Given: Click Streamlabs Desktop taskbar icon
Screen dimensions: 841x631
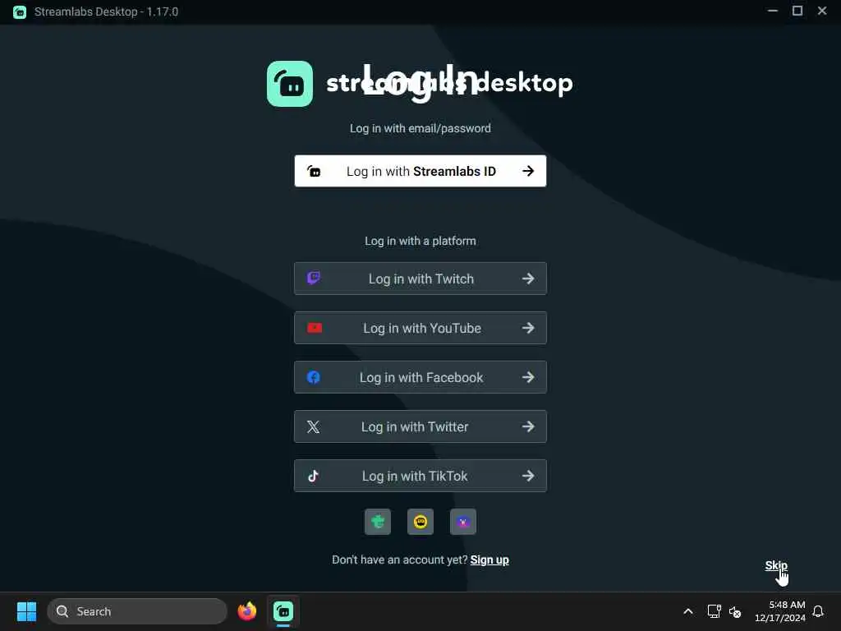Looking at the screenshot, I should (x=283, y=611).
